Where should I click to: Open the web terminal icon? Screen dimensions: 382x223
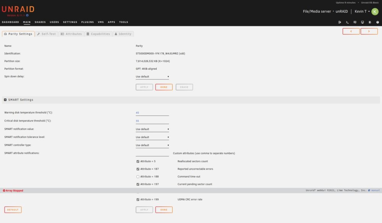tap(347, 22)
